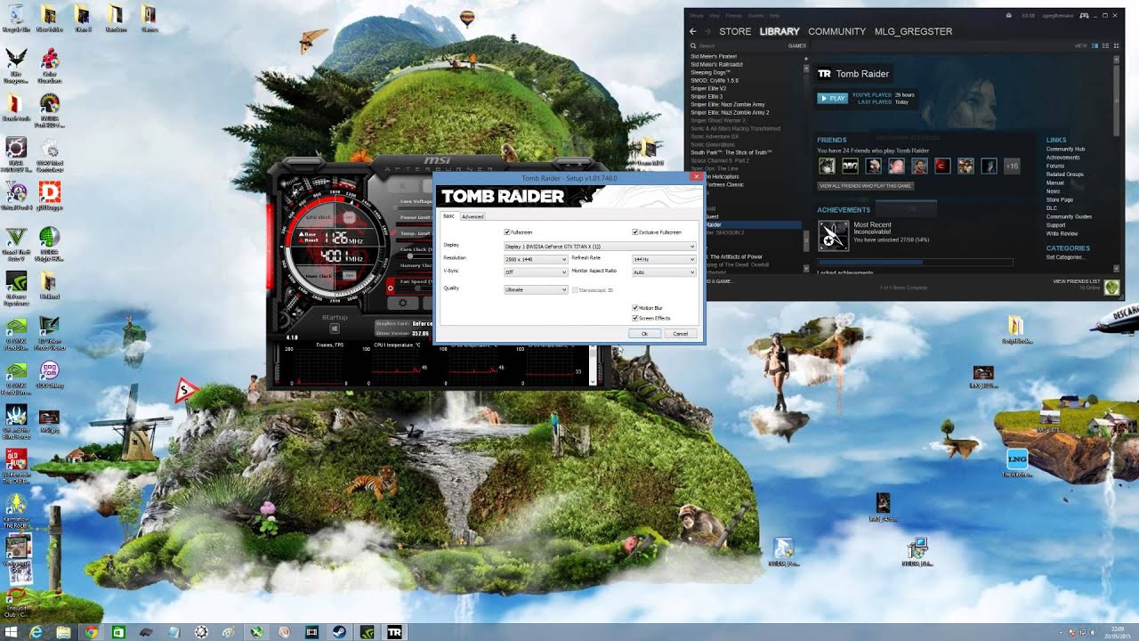Open Steam COMMUNITY tab
Viewport: 1139px width, 641px height.
836,31
